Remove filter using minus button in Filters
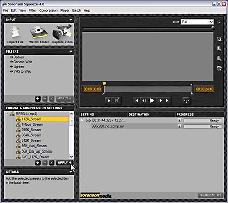Viewport: 228px width, 203px height. point(45,98)
